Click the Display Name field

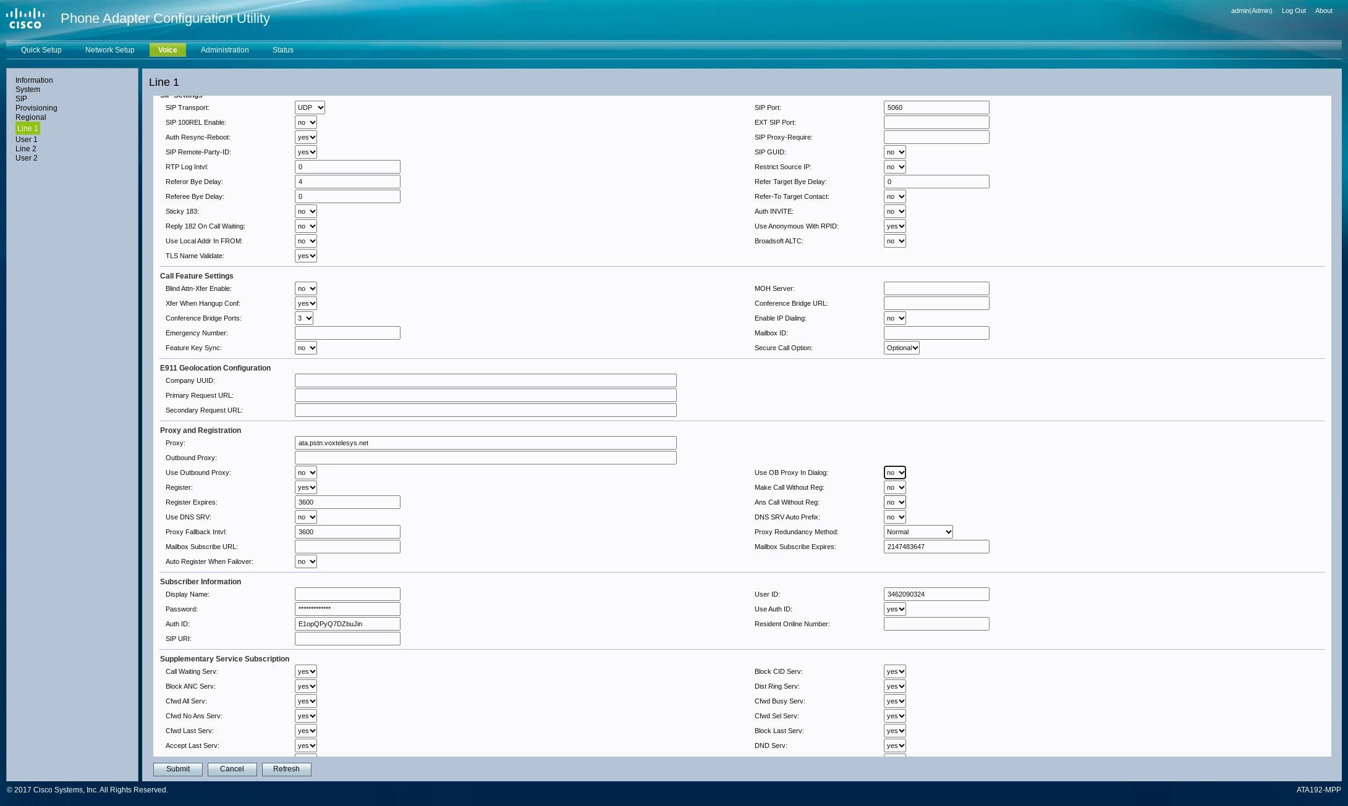(x=347, y=594)
